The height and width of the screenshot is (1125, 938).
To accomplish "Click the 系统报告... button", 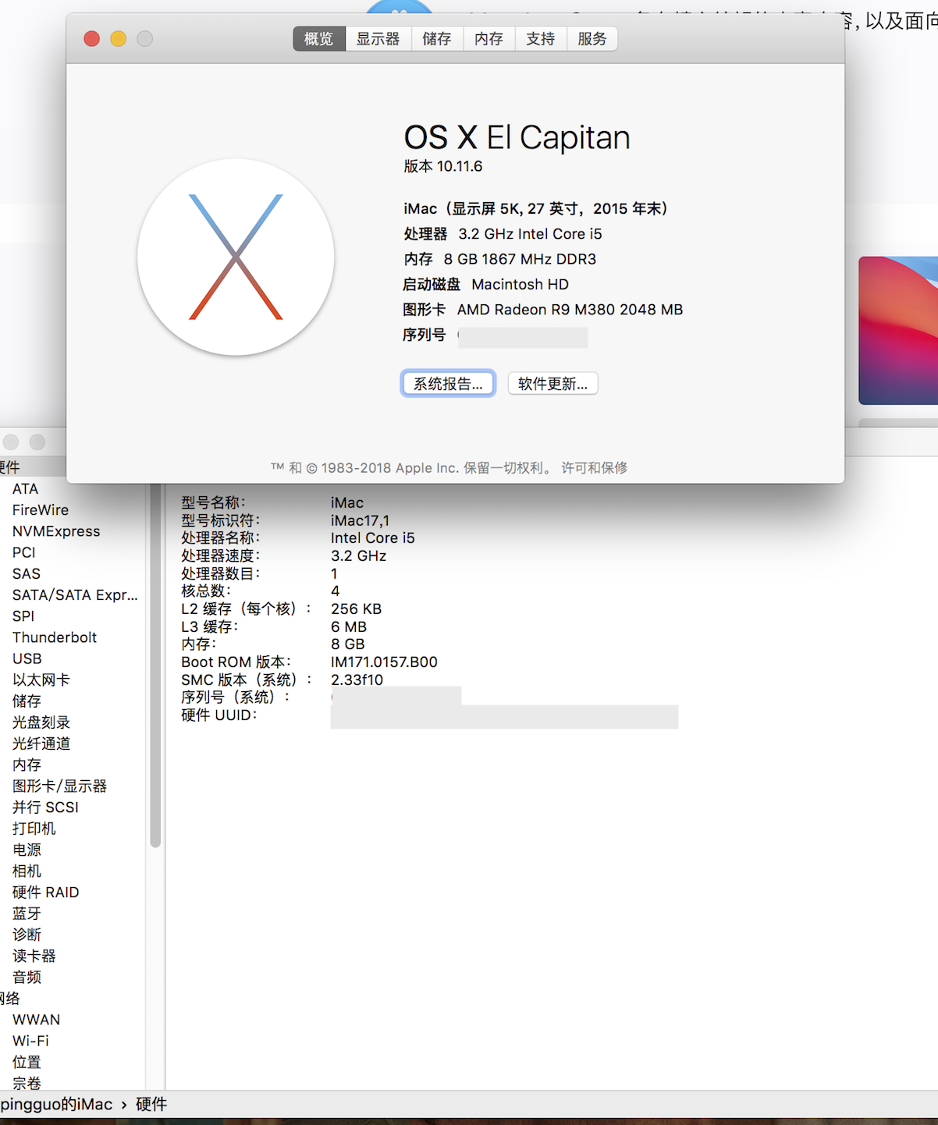I will pos(448,384).
